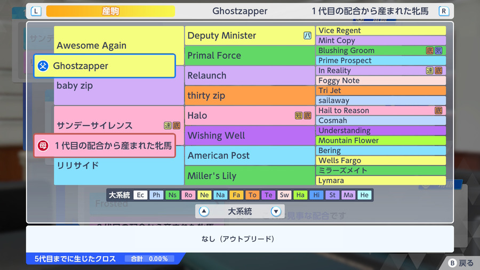
Task: Select the Deputy Minister cell
Action: (250, 36)
